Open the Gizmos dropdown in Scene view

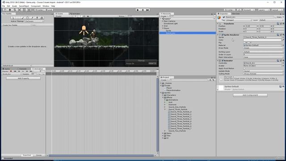[x=122, y=16]
